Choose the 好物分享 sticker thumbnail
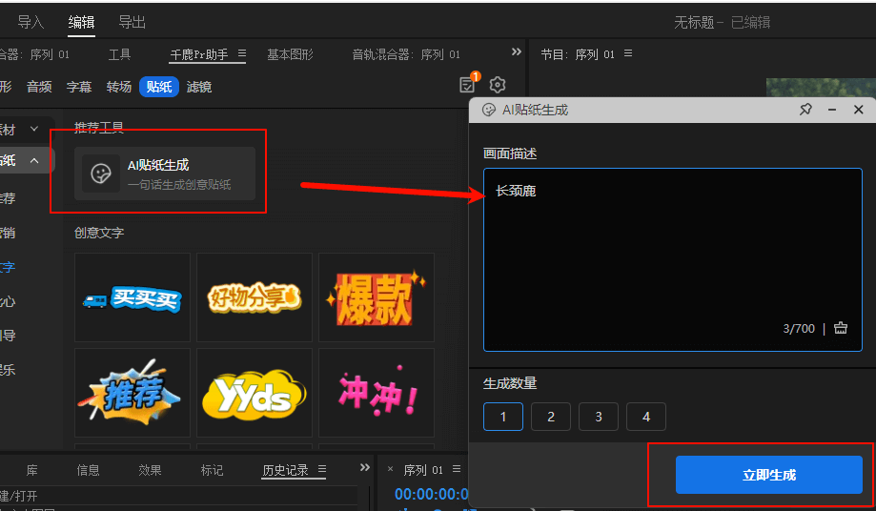876x511 pixels. coord(255,297)
